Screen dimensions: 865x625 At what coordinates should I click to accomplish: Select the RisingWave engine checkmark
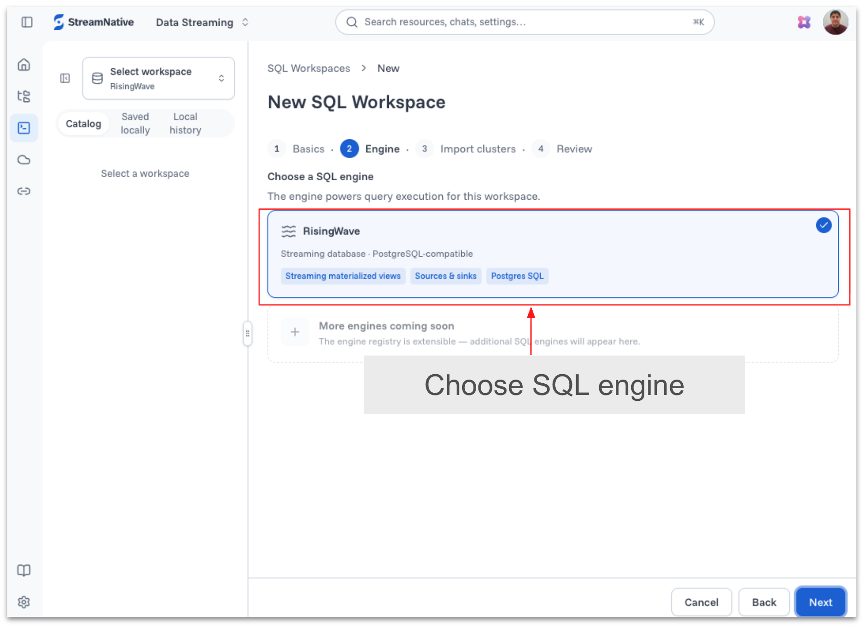pyautogui.click(x=824, y=225)
